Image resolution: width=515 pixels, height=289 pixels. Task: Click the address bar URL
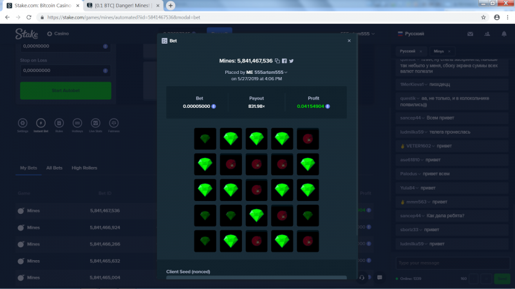pyautogui.click(x=124, y=17)
